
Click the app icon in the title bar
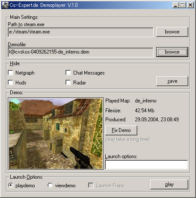coord(5,5)
